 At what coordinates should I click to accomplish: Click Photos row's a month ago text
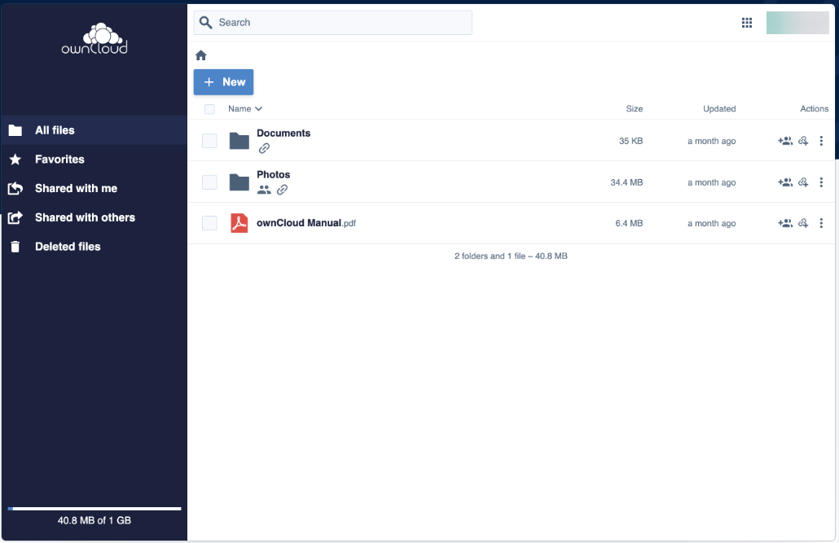[x=712, y=182]
